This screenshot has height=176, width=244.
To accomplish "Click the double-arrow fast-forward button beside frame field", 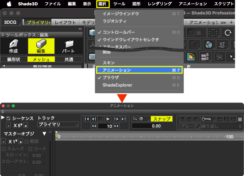I will [116, 126].
